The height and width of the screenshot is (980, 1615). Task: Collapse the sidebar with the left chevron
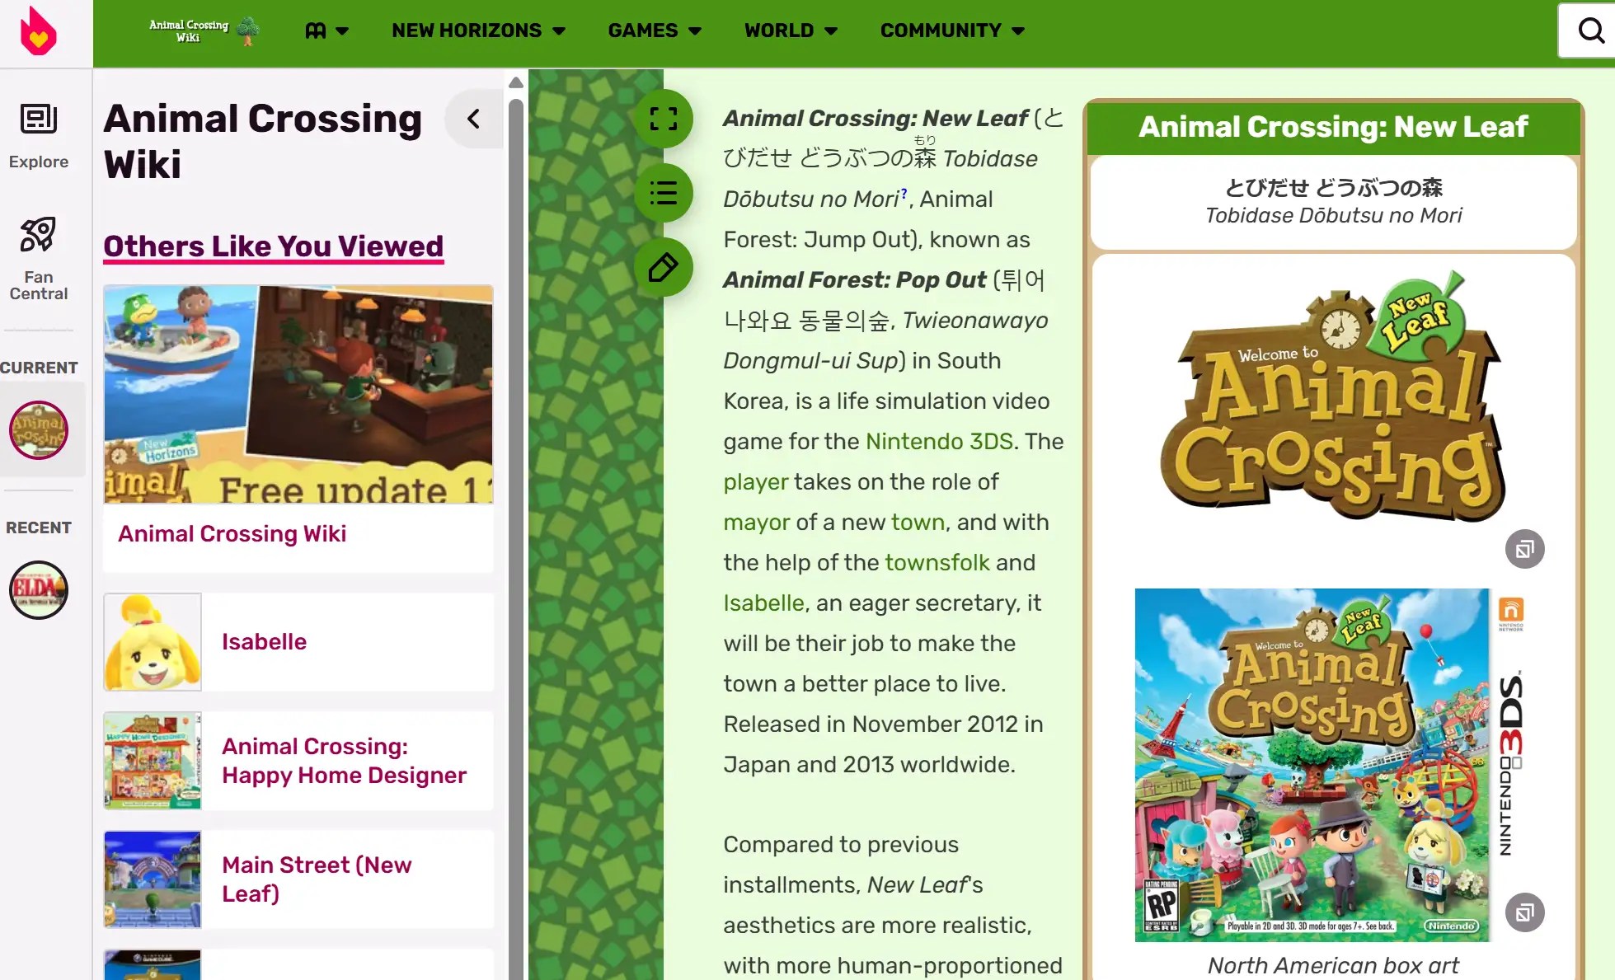[474, 119]
